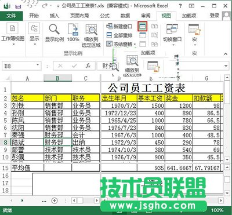Expand the 工作簿视图 dropdown

[13, 34]
